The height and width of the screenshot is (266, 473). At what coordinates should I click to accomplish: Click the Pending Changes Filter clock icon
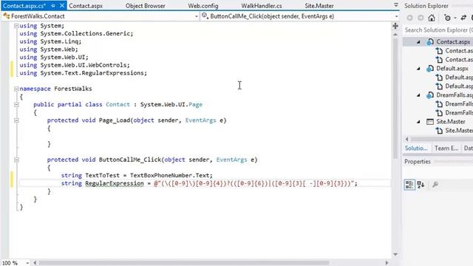pos(447,18)
